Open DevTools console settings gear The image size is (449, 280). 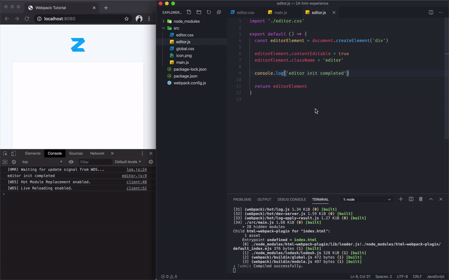150,162
